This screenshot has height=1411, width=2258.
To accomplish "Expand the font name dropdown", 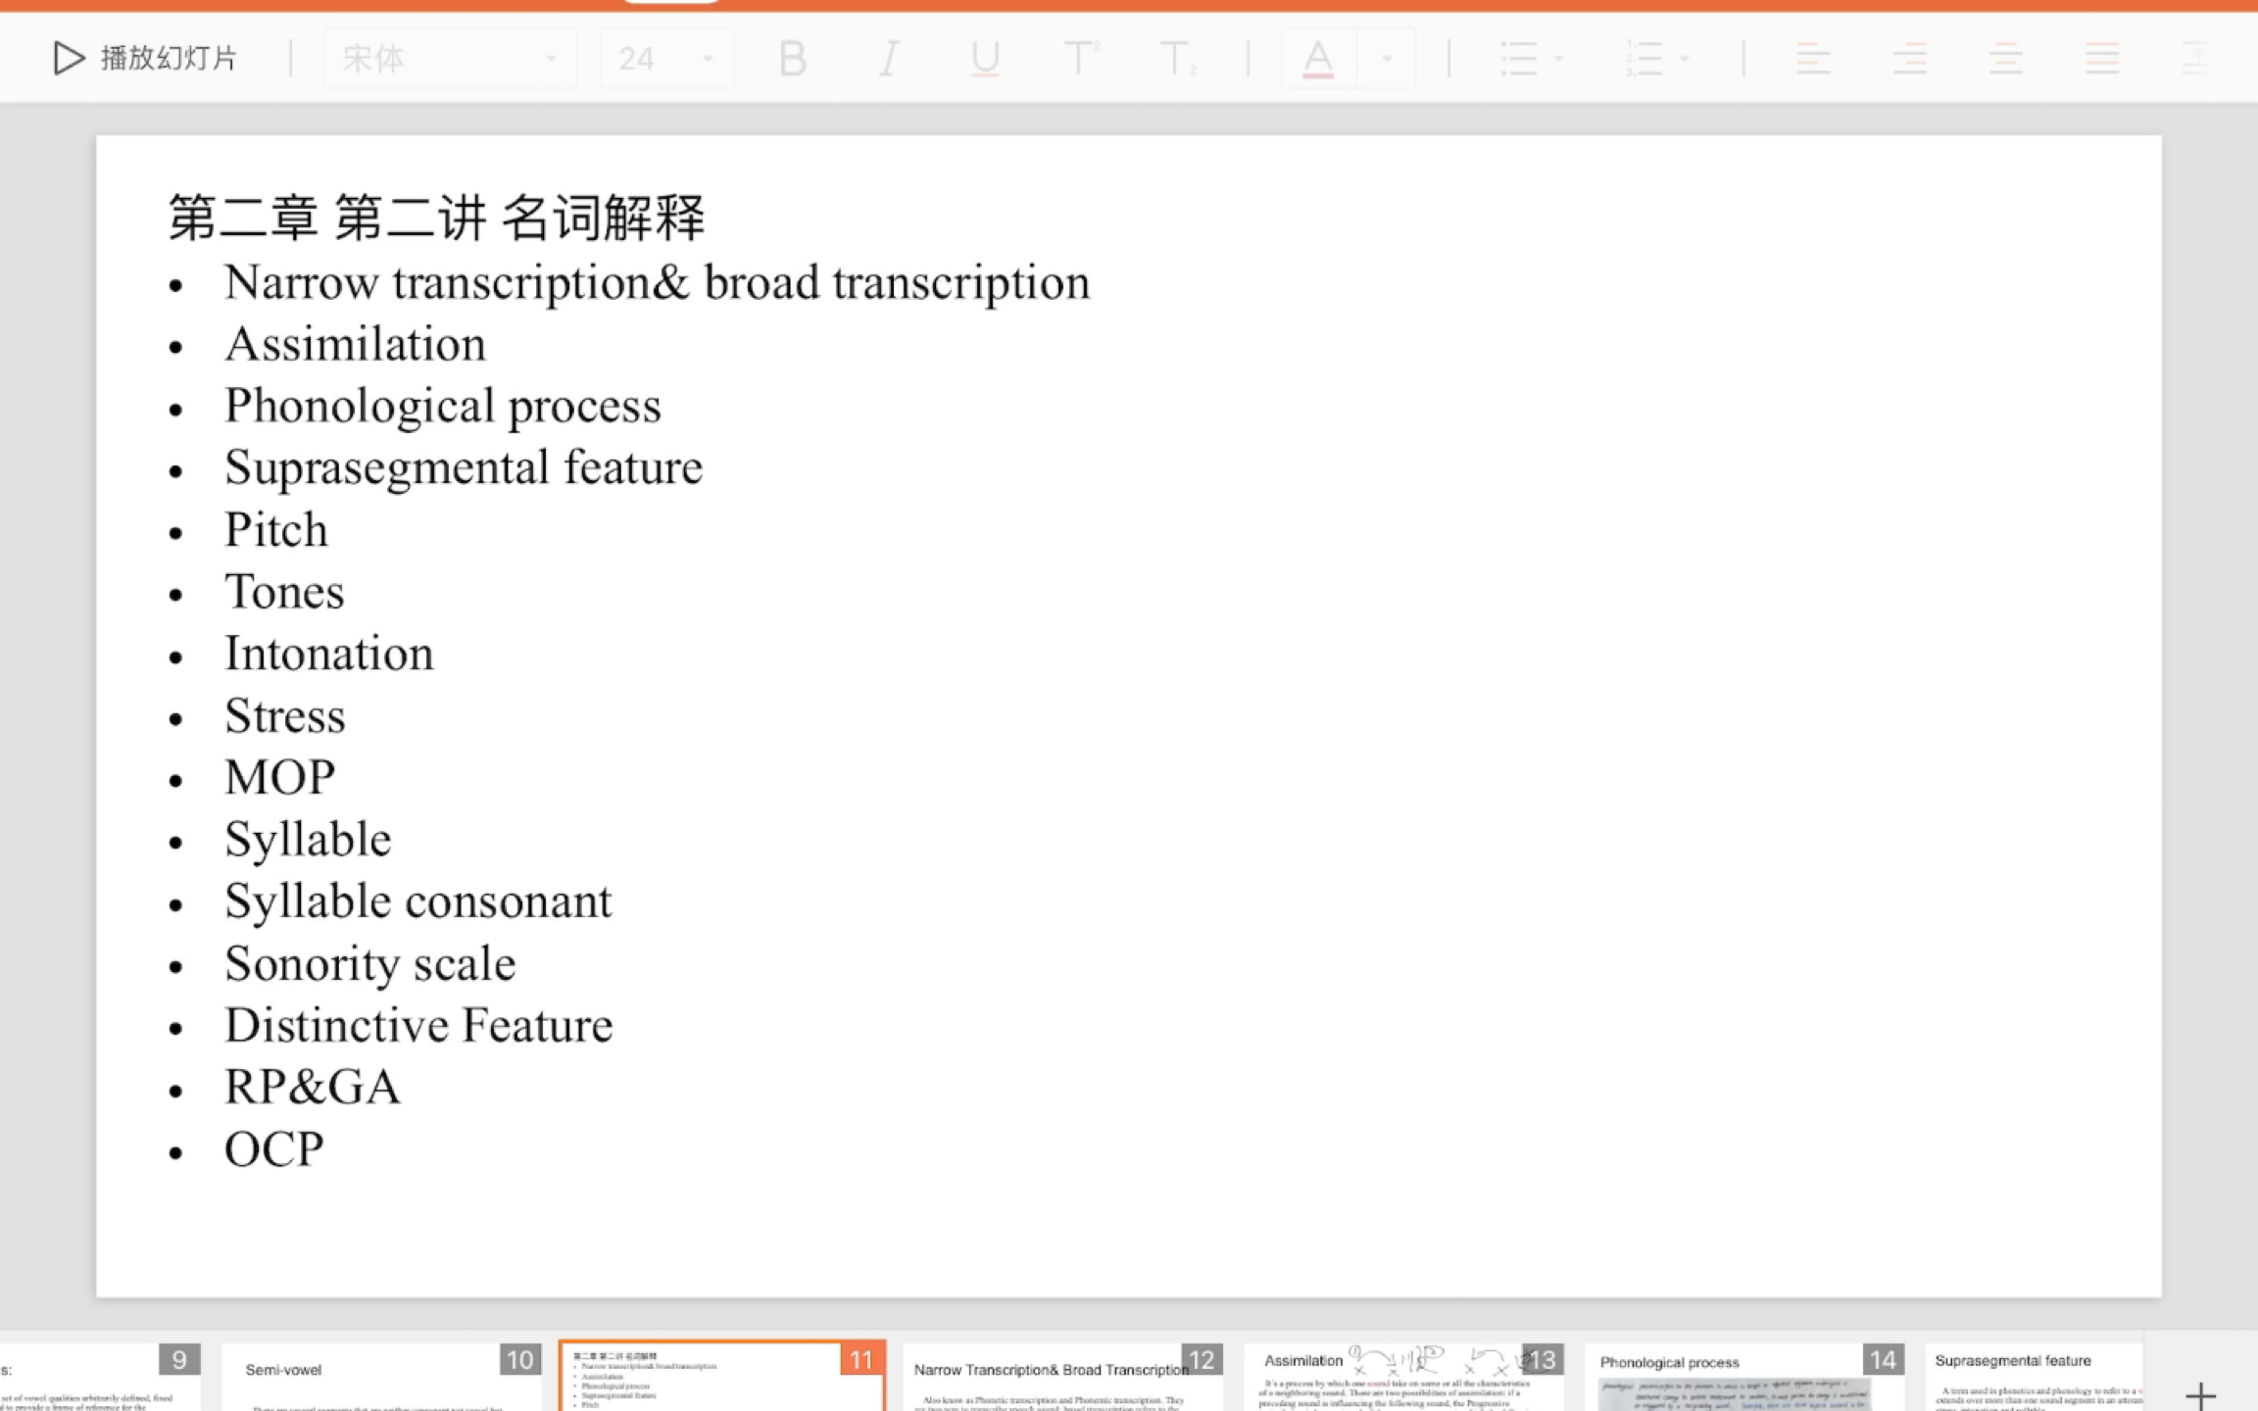I will 550,59.
